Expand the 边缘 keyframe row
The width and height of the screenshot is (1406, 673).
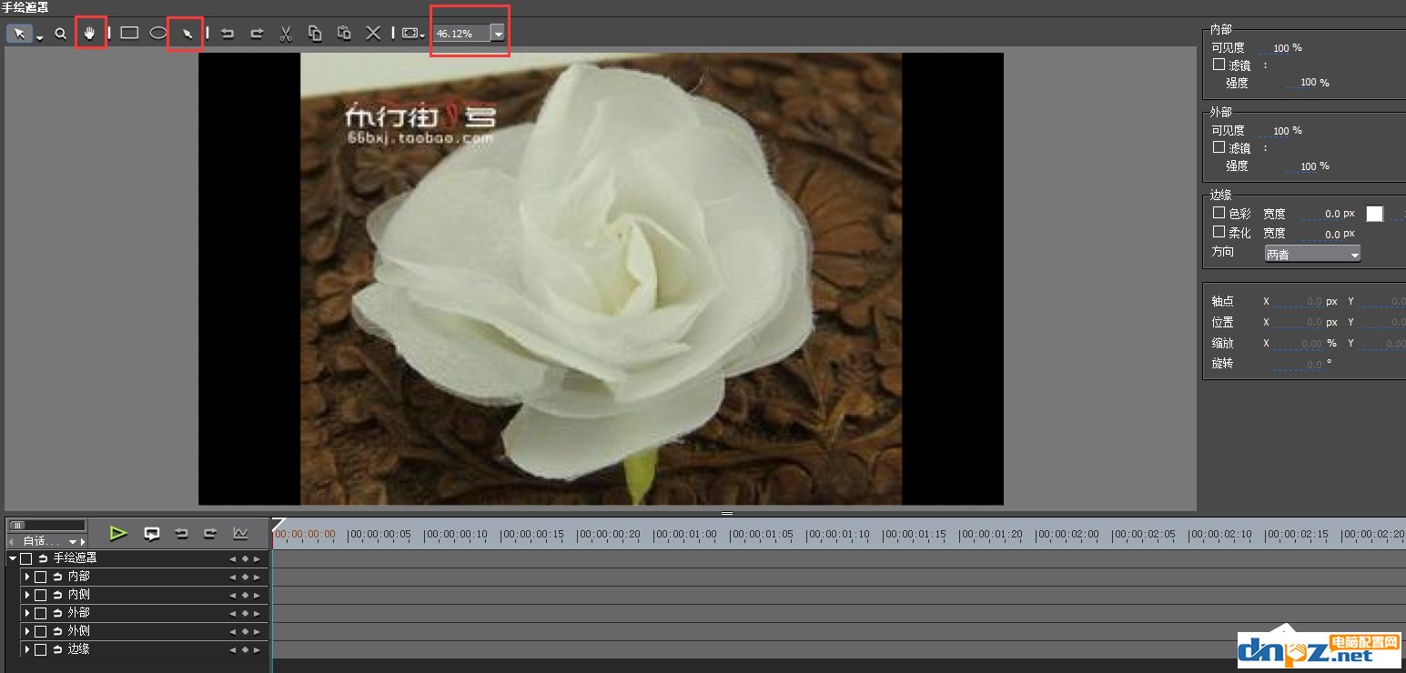point(27,649)
